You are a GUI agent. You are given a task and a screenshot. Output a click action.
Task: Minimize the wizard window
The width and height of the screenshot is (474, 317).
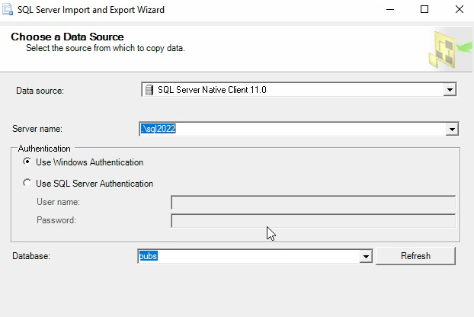390,9
